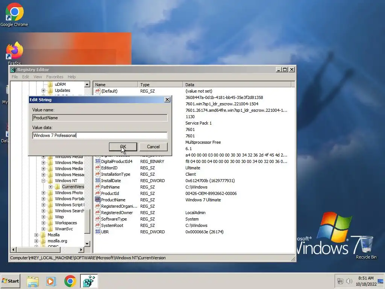
Task: Open Firefox desktop shortcut
Action: 15,53
